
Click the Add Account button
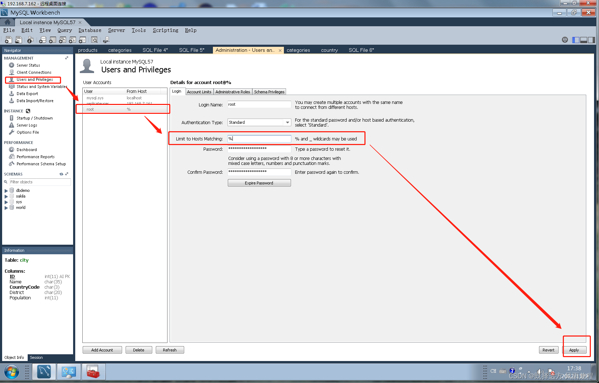pyautogui.click(x=102, y=350)
